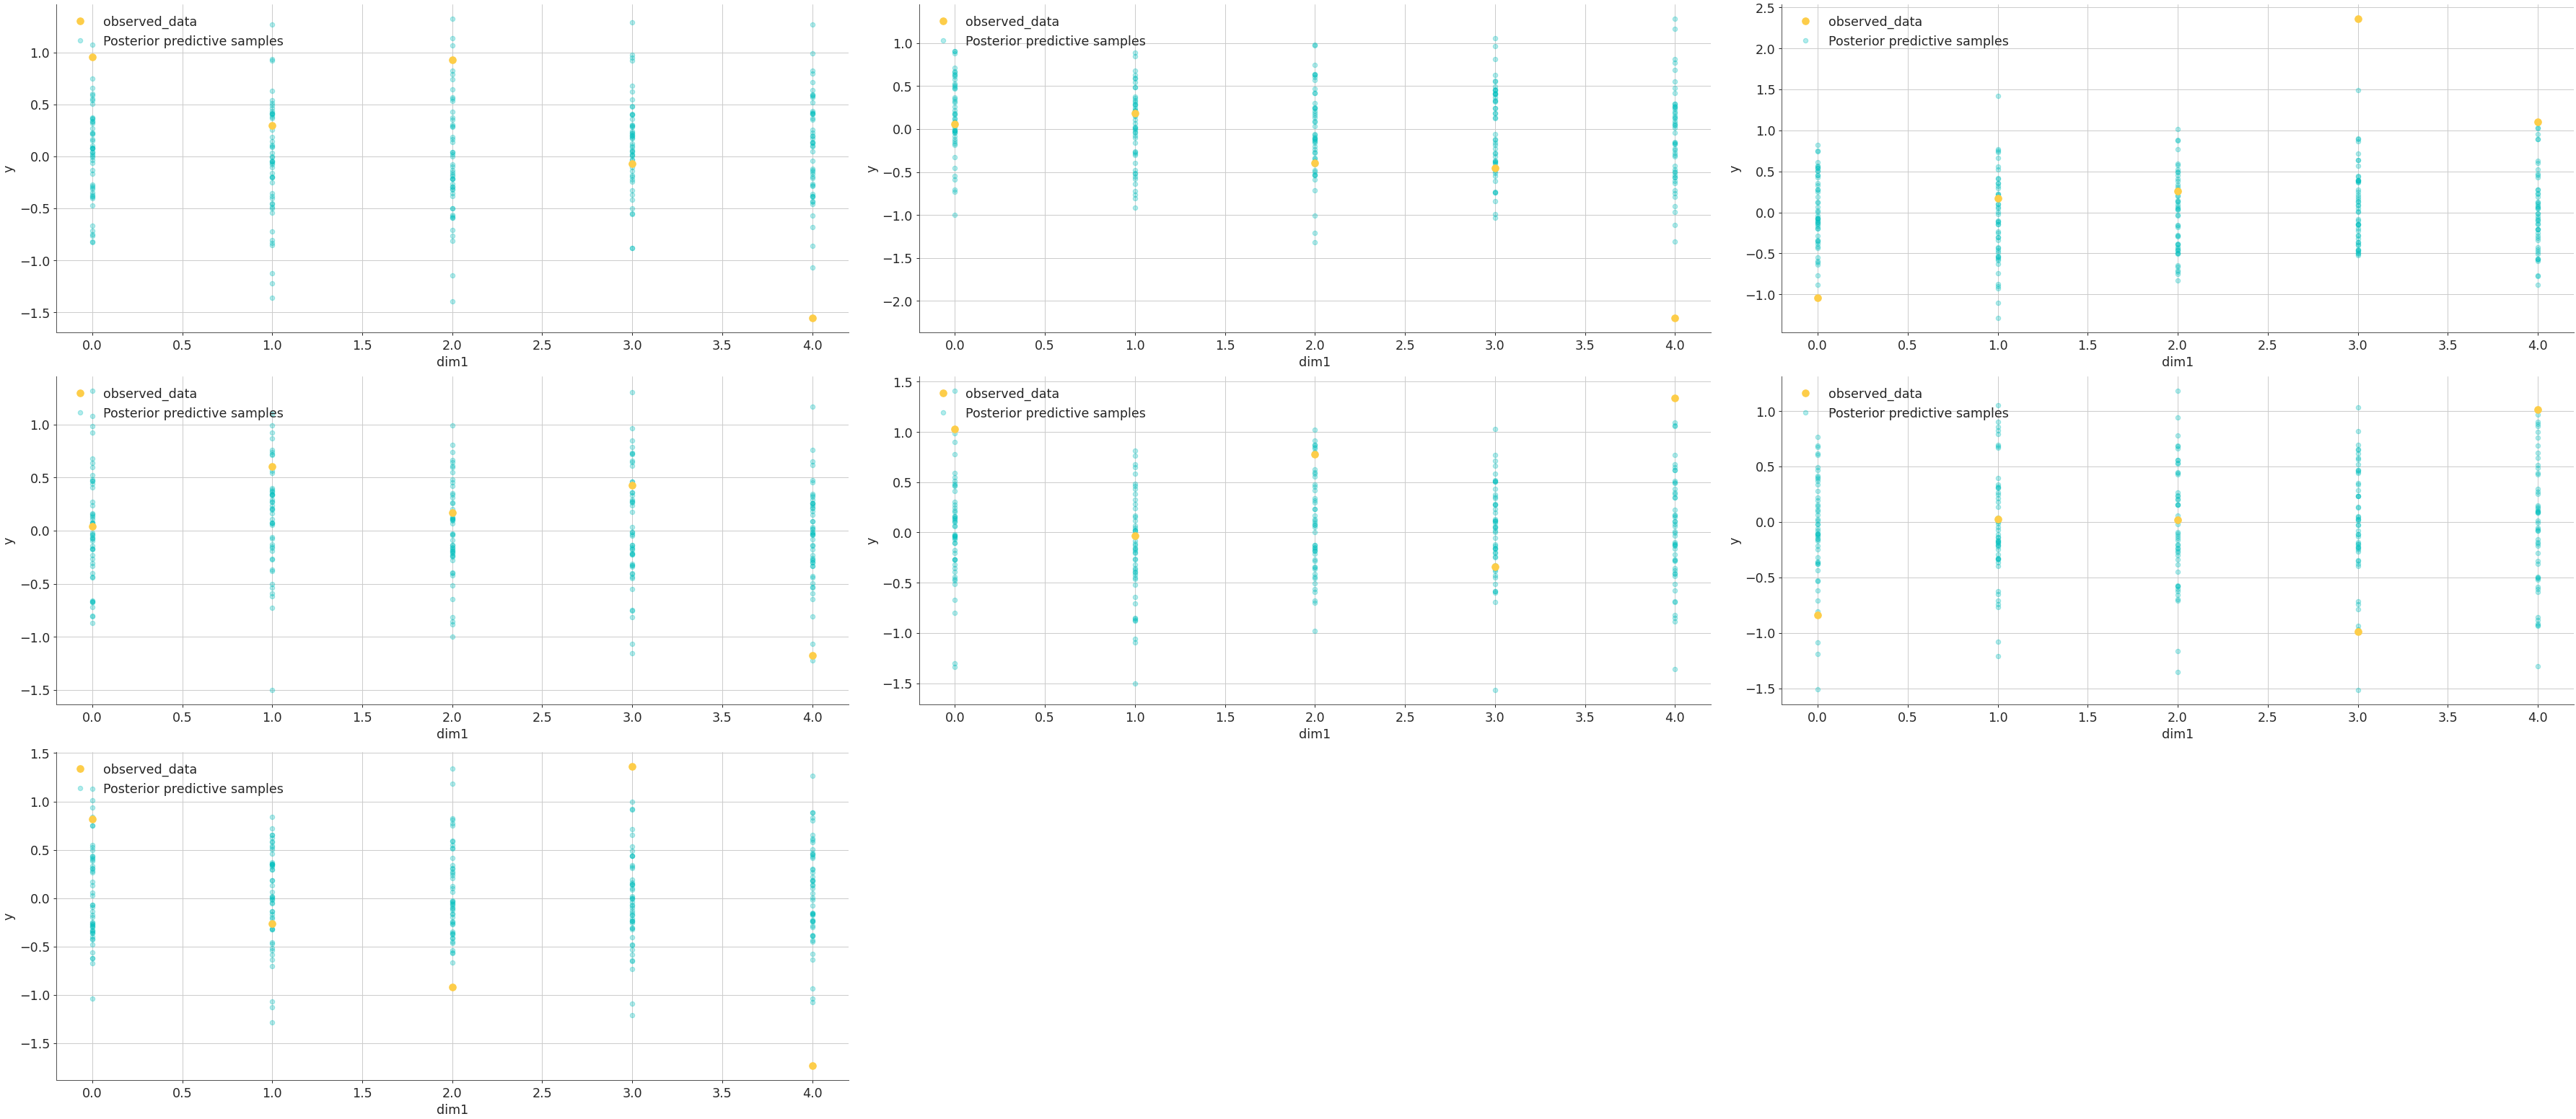Viewport: 2576px width, 1119px height.
Task: Click observed_data legend marker in top-left plot
Action: coord(80,21)
